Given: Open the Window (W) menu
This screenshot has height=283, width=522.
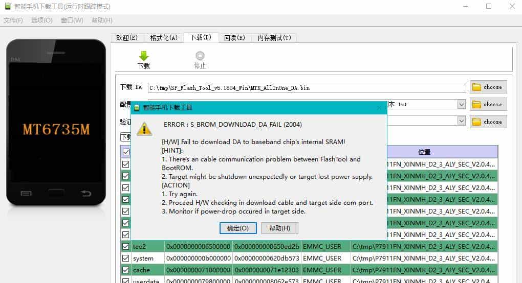Looking at the screenshot, I should click(x=72, y=20).
